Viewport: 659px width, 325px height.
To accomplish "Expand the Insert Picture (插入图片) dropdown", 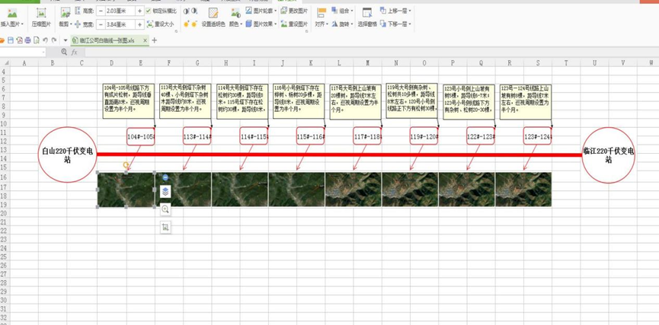I will [25, 24].
